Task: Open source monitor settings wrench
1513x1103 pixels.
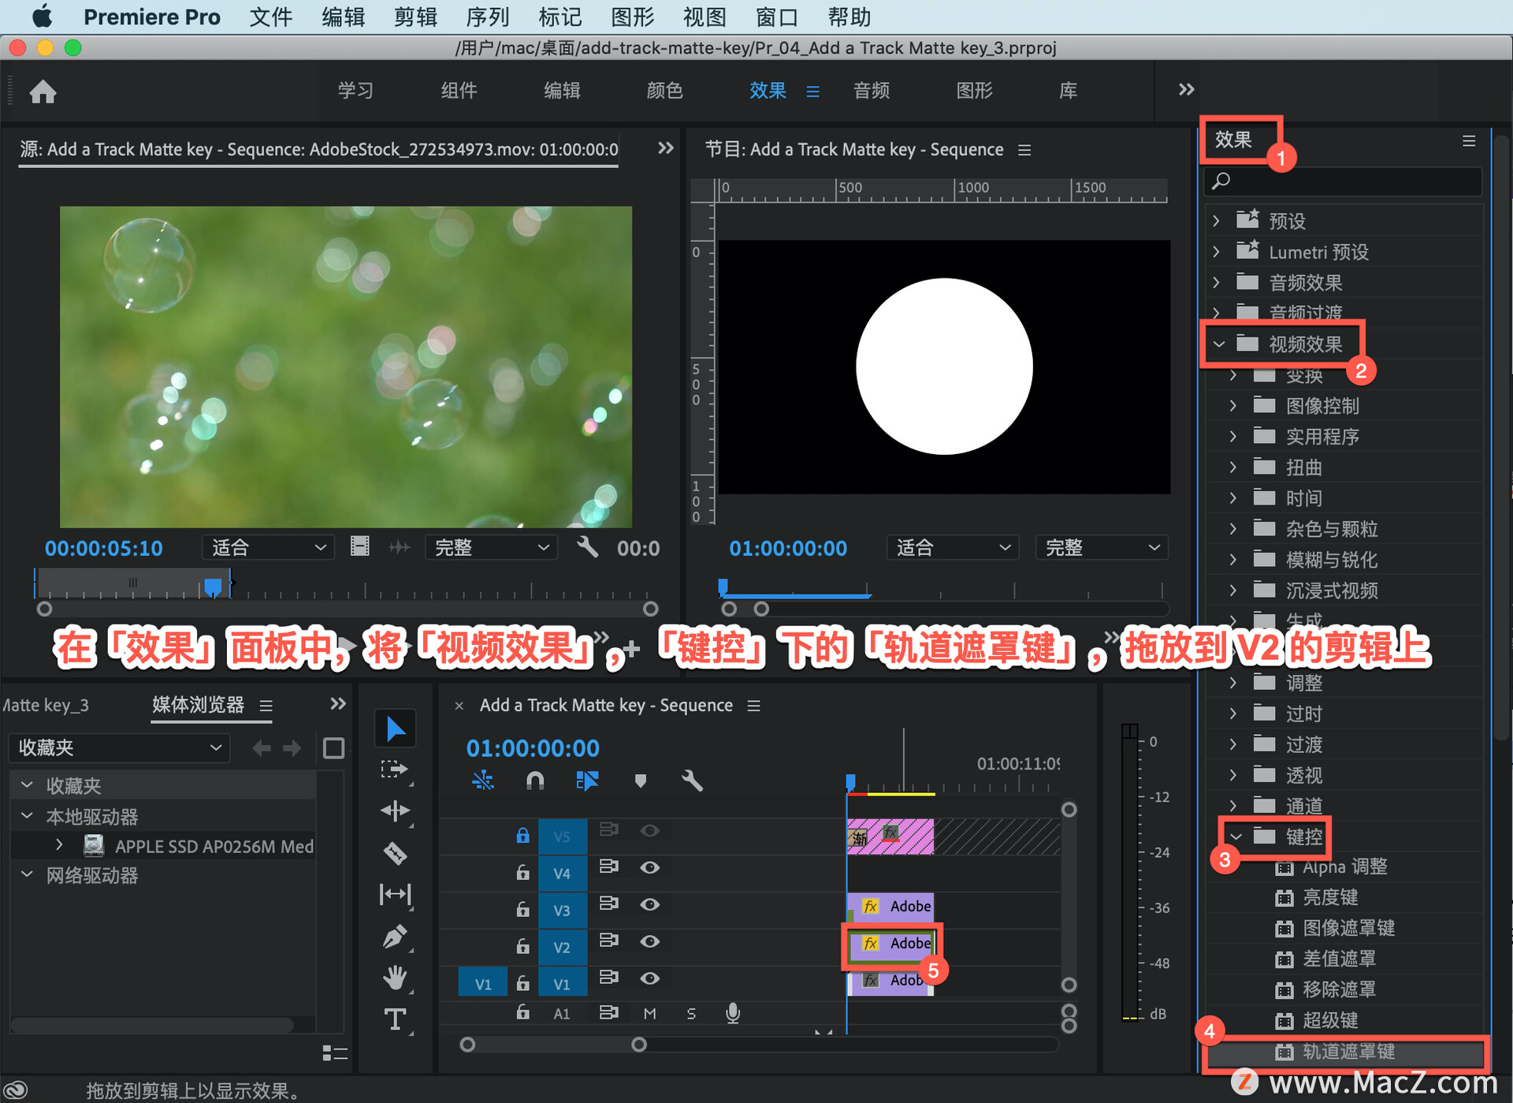Action: tap(587, 547)
